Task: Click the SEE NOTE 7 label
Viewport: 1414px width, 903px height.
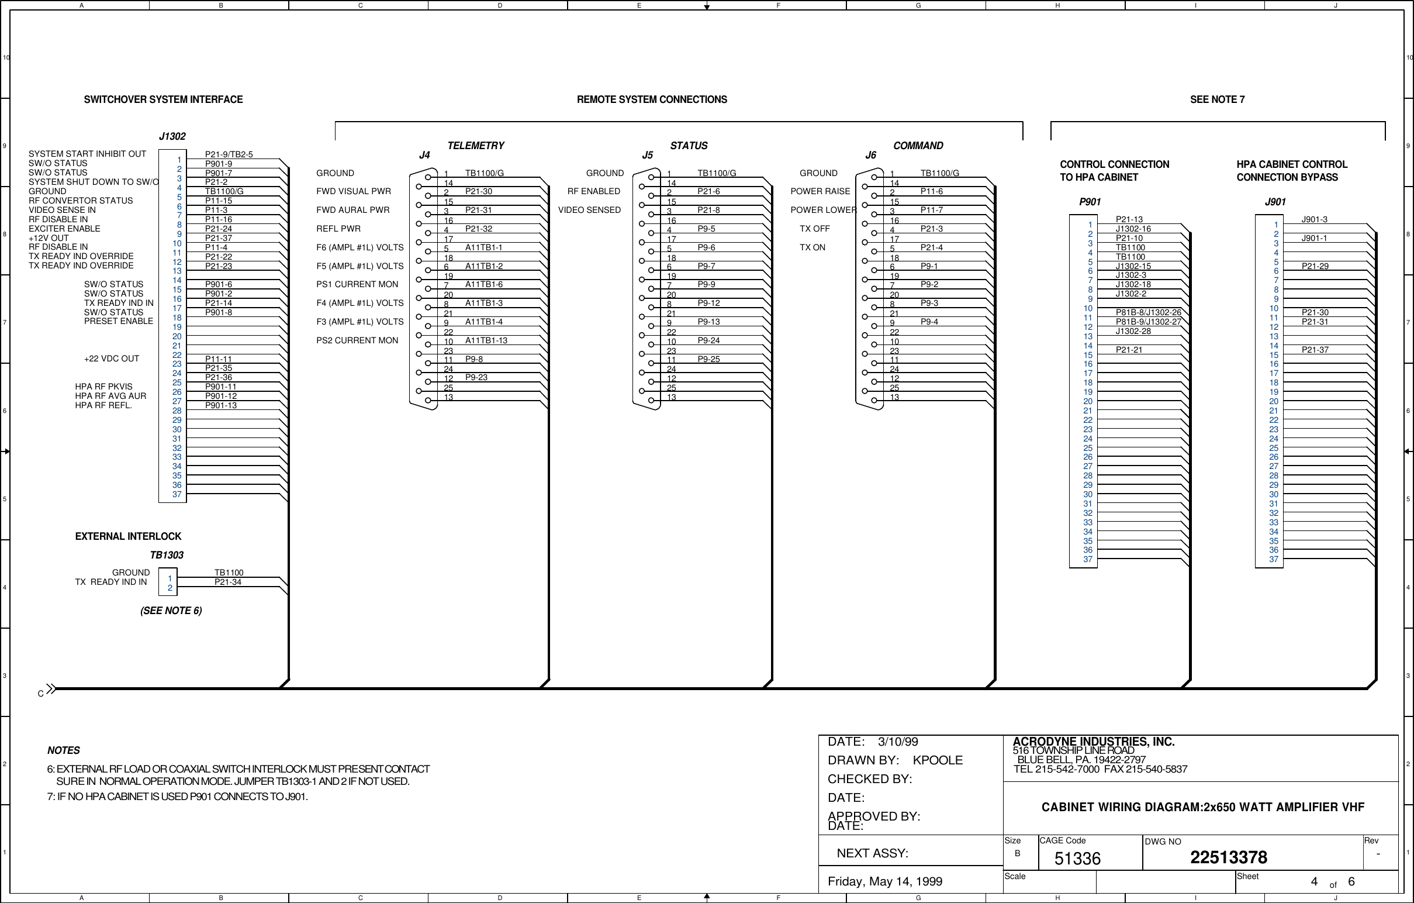Action: point(1217,100)
